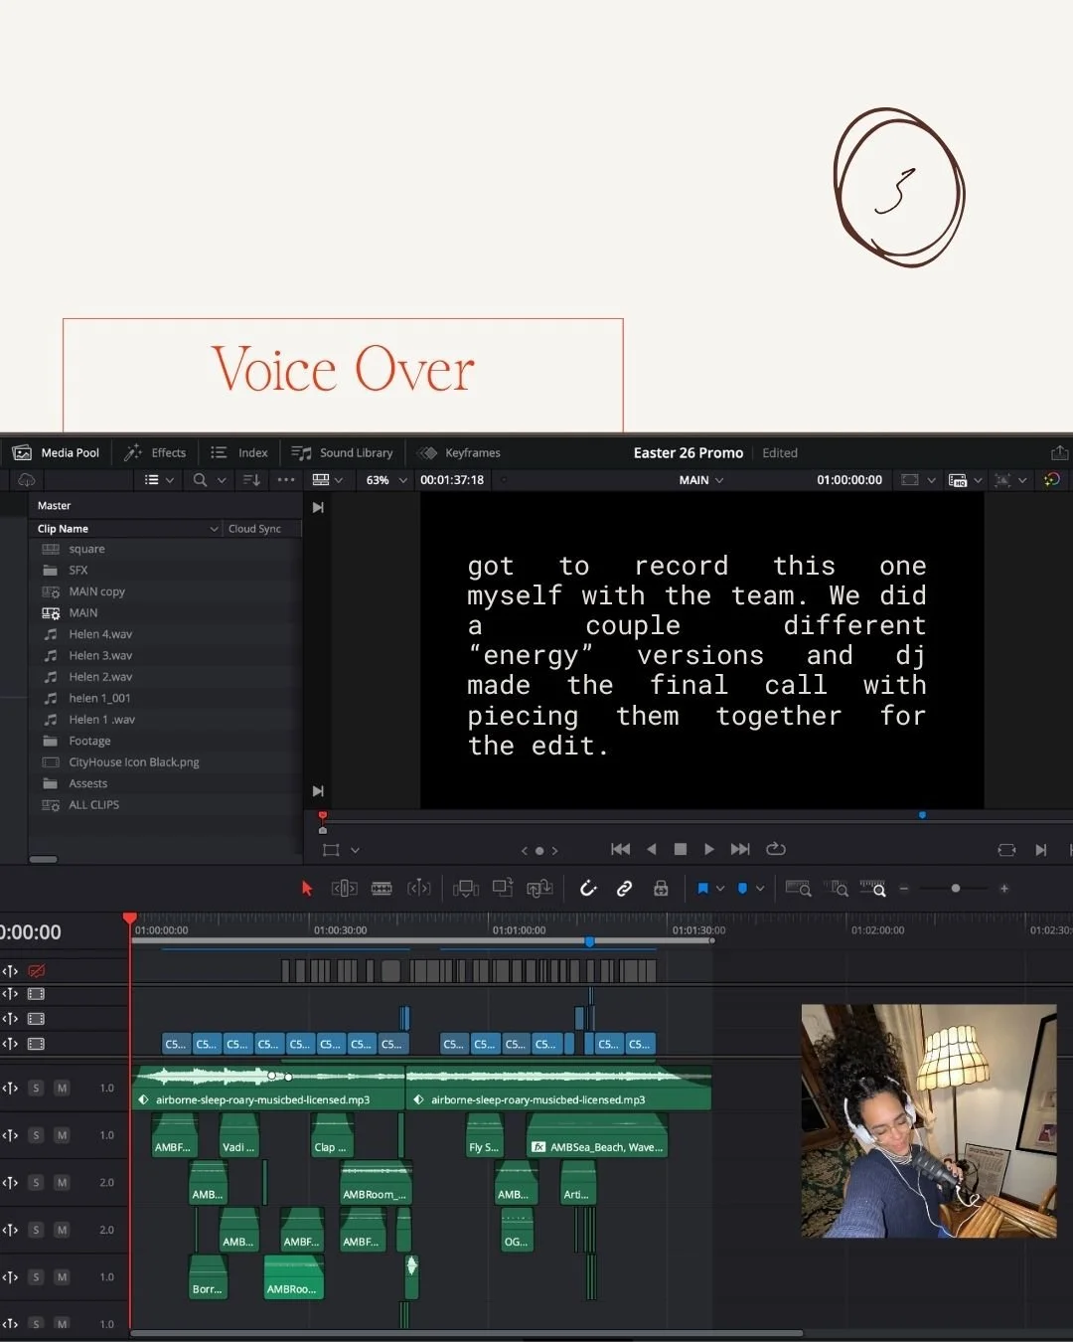Screen dimensions: 1073x1342
Task: Open the Effects panel
Action: point(155,453)
